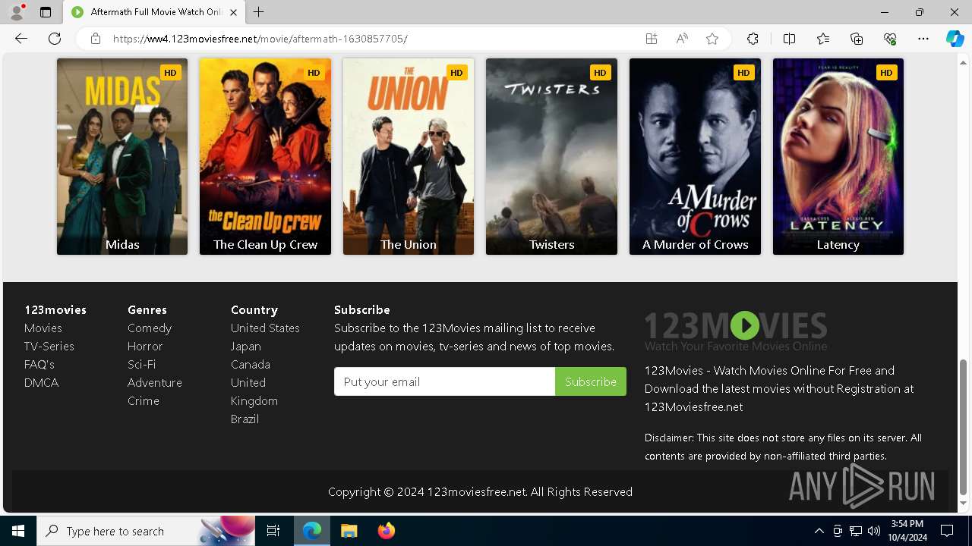
Task: Open browser Extensions puzzle icon
Action: tap(753, 39)
